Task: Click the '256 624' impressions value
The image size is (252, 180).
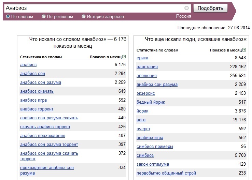Action: coord(238,75)
